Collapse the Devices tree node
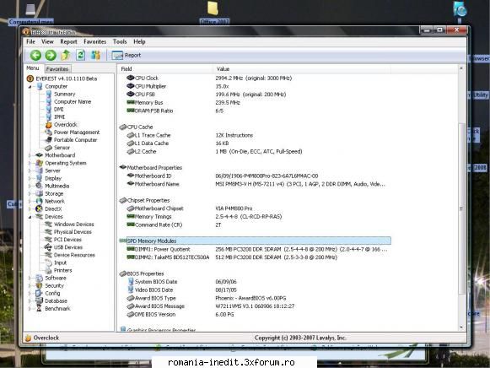The height and width of the screenshot is (368, 490). [30, 217]
